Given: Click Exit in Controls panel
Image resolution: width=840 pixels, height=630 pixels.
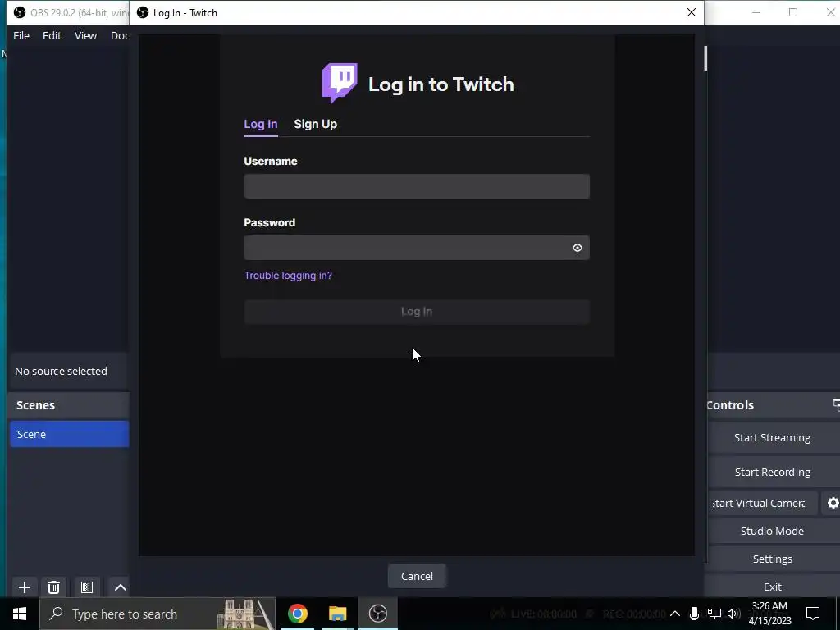Looking at the screenshot, I should (772, 587).
